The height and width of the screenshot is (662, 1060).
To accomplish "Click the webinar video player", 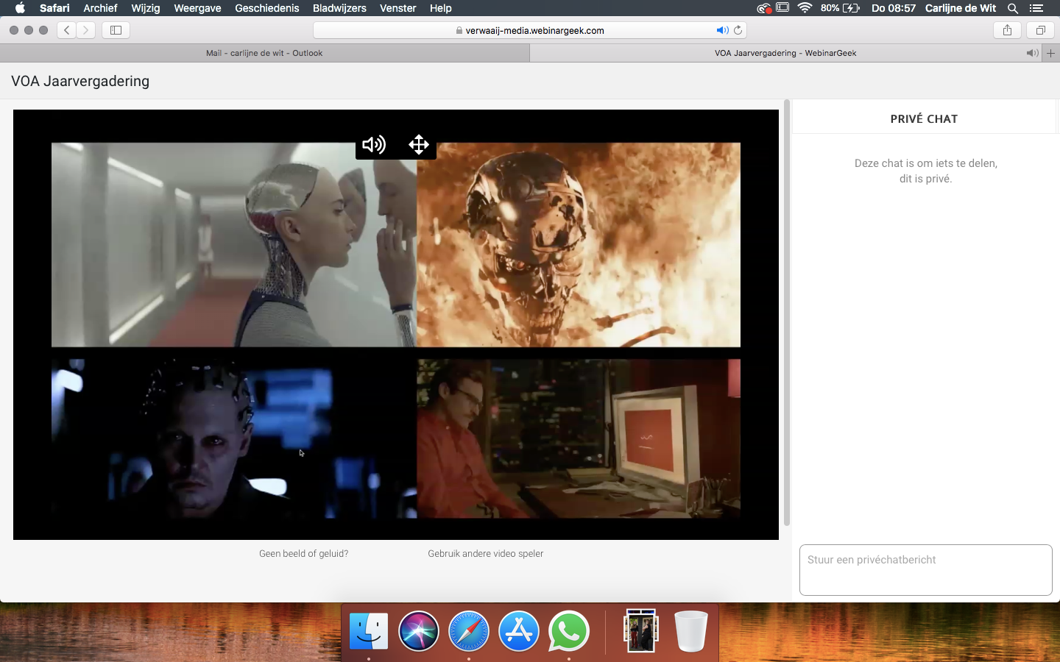I will click(x=396, y=325).
